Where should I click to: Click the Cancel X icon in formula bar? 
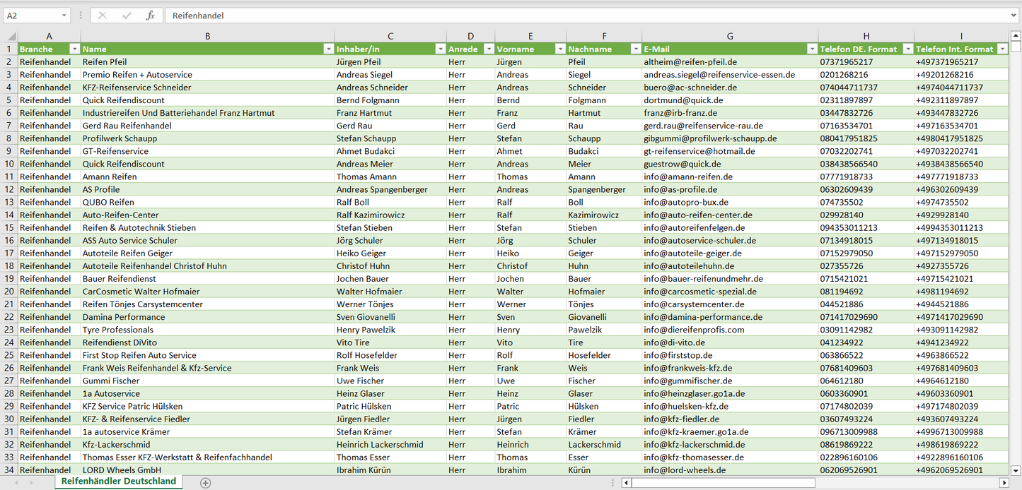click(103, 16)
